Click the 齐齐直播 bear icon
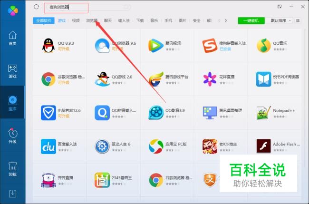The image size is (309, 204). (48, 180)
